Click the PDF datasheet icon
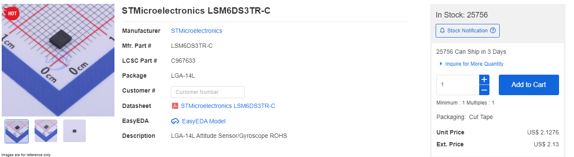 click(175, 106)
